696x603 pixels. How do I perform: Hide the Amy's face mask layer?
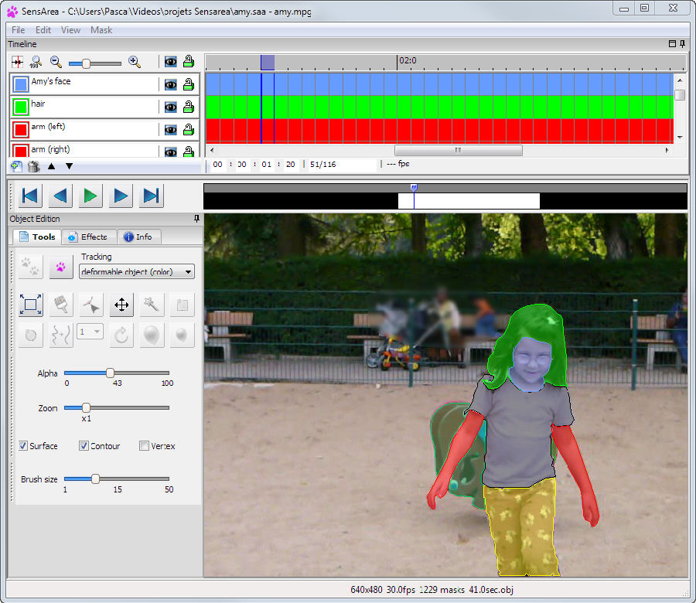tap(170, 85)
